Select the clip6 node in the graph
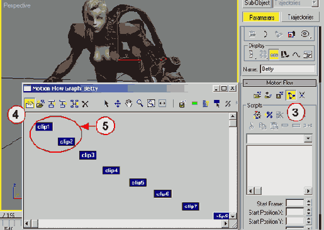This screenshot has width=324, height=230. click(162, 194)
